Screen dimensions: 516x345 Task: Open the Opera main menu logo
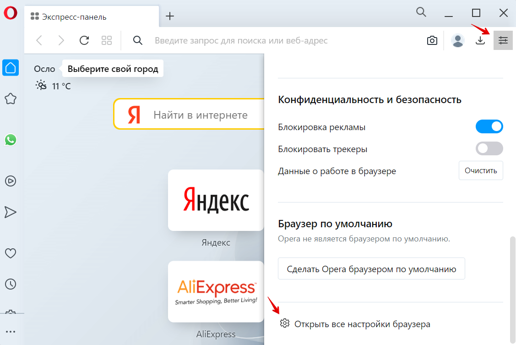[x=10, y=13]
